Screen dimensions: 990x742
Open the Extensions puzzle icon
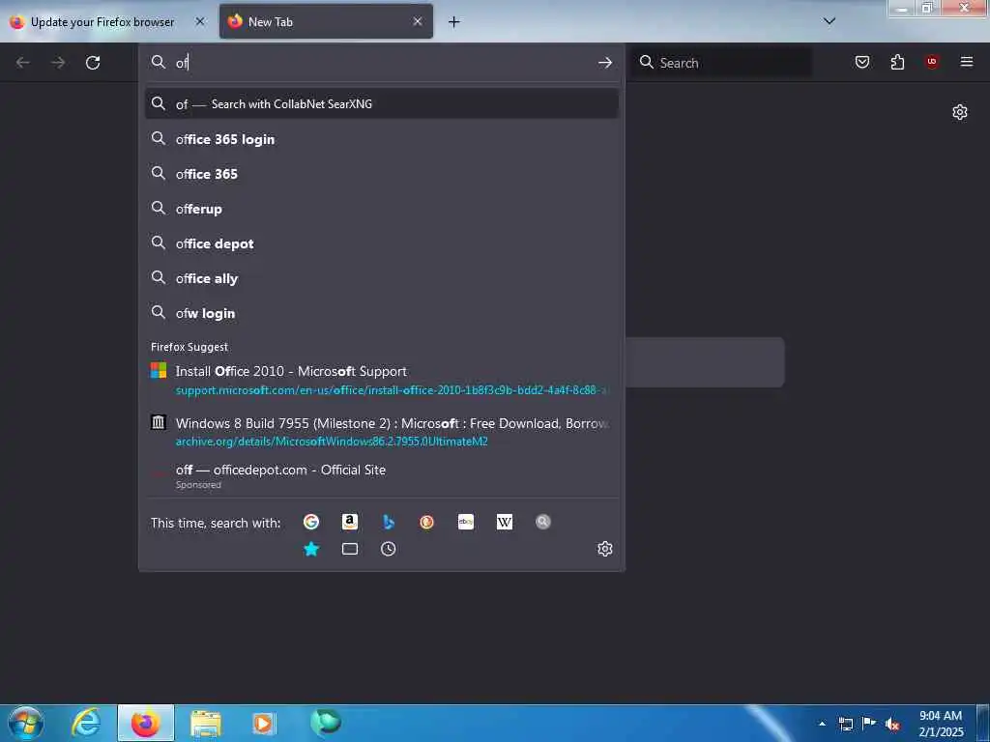point(897,62)
